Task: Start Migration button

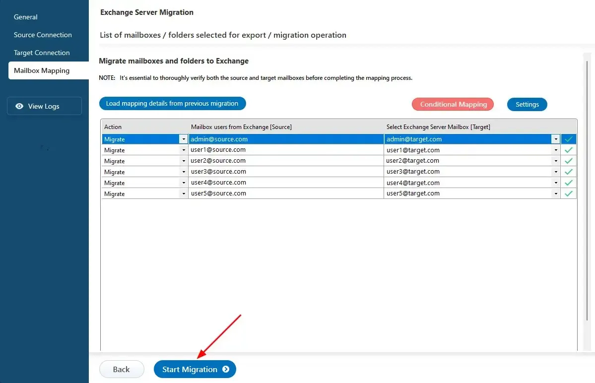Action: click(x=195, y=369)
